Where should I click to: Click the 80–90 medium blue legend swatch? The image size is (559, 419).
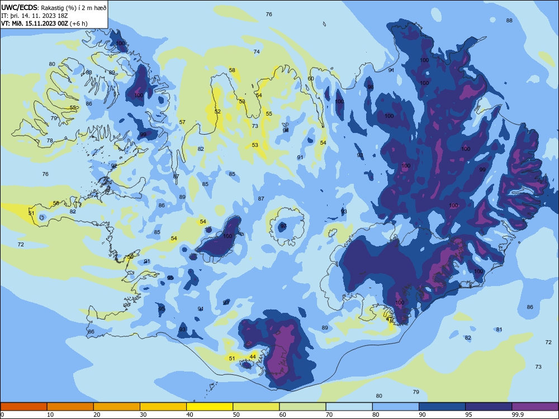pos(396,407)
